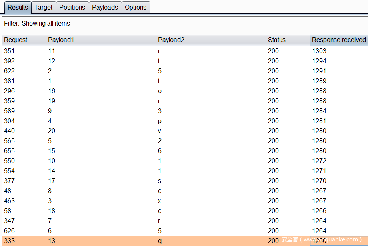Viewport: 368px width, 247px height.
Task: Sort by the Payload1 column header
Action: pyautogui.click(x=100, y=40)
